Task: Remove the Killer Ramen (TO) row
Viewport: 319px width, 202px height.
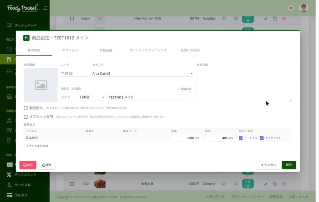Action: click(x=284, y=18)
